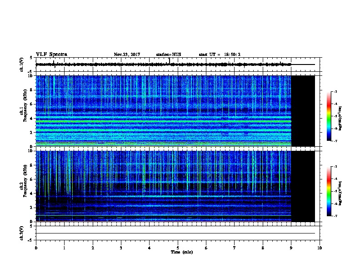
Task: Click the date text "Nov.23, 2017"
Action: [127, 55]
